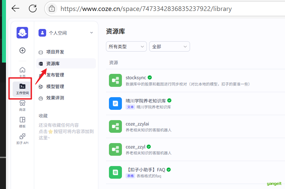Open the 工作空间 sidebar icon
Screen dimensions: 285x189
[x=22, y=89]
